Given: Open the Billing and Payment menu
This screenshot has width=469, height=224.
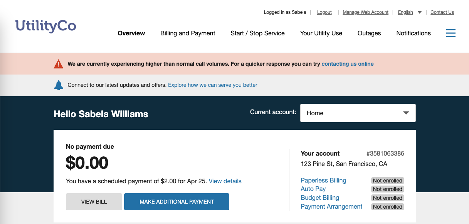Looking at the screenshot, I should (x=188, y=33).
